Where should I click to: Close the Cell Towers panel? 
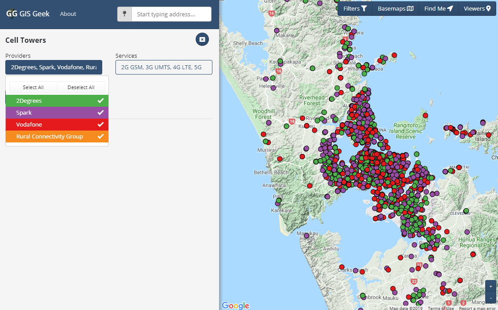(x=202, y=39)
